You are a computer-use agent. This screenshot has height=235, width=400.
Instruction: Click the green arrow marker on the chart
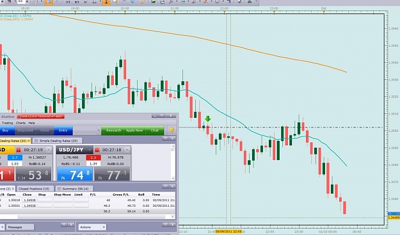(x=207, y=119)
